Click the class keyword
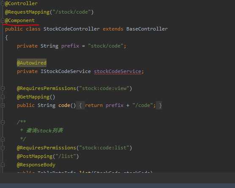Screen dimensions: 235x188 click(x=33, y=29)
